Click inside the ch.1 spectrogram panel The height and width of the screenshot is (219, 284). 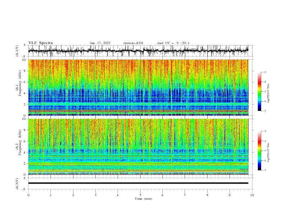[138, 87]
